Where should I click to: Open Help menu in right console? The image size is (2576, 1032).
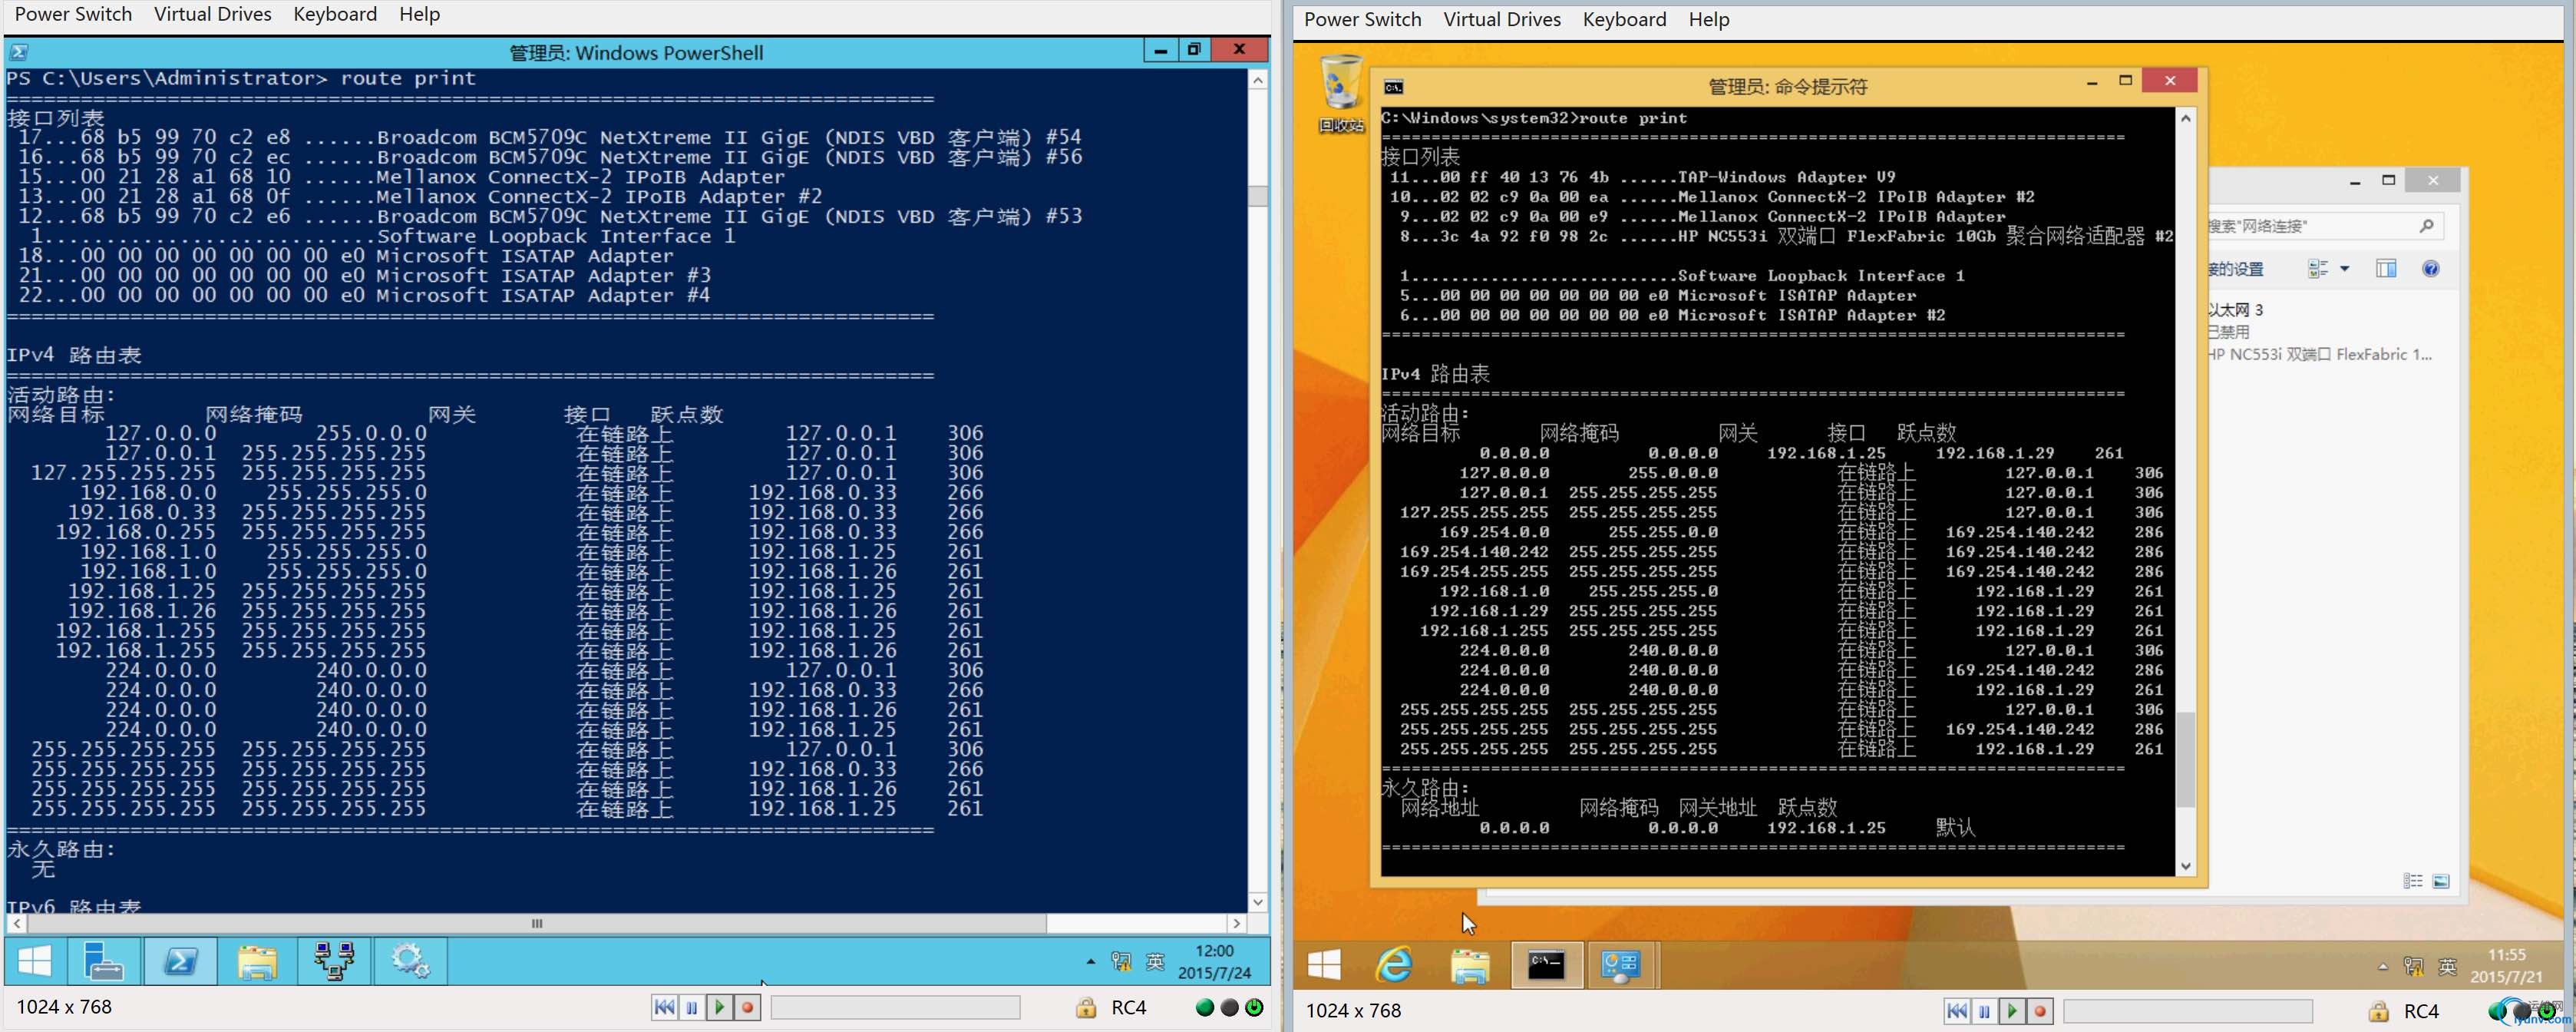point(1708,19)
